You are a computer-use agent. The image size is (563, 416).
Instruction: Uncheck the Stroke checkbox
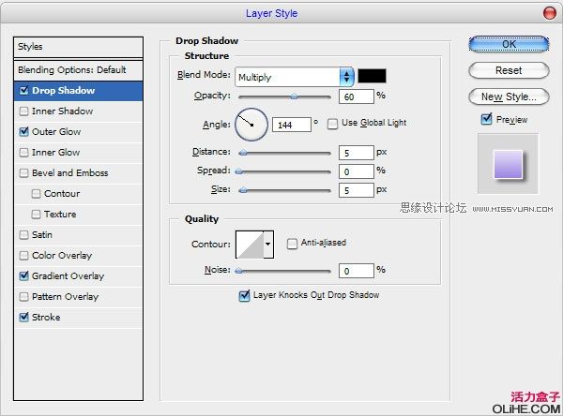(x=24, y=317)
